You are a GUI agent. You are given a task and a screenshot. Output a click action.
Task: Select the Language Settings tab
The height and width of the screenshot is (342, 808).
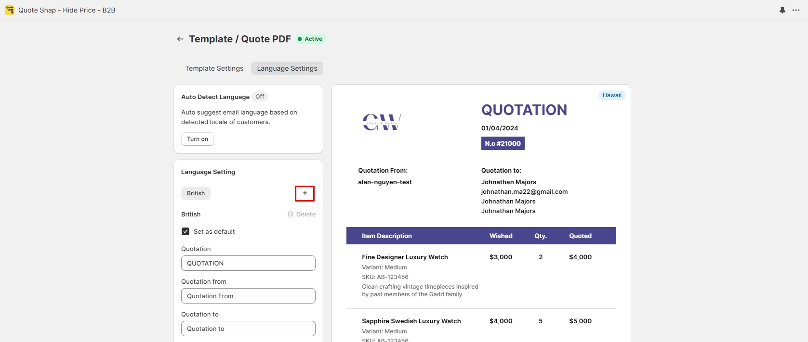pos(287,68)
